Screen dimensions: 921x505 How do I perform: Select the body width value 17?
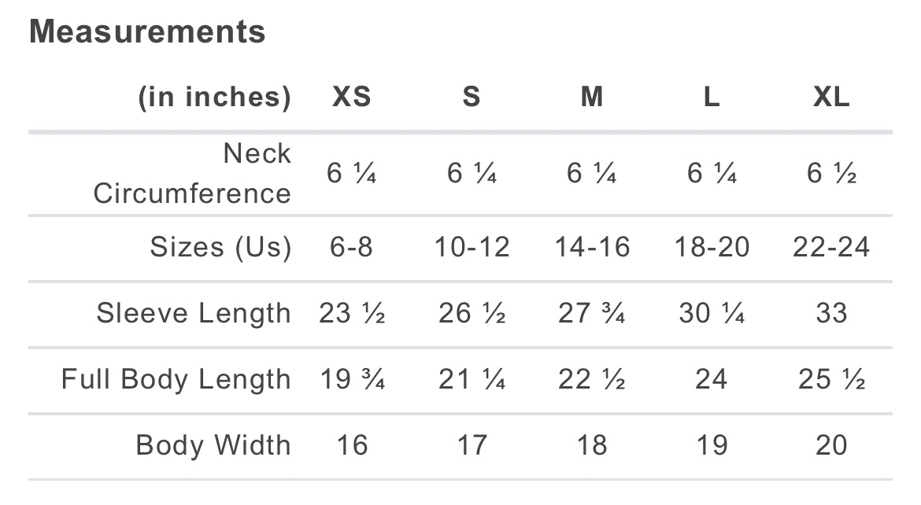pos(472,445)
